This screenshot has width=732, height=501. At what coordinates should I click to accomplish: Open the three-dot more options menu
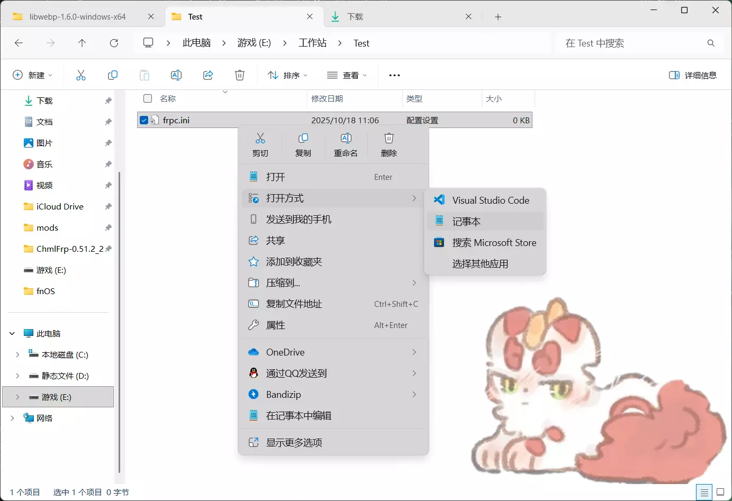pyautogui.click(x=394, y=75)
